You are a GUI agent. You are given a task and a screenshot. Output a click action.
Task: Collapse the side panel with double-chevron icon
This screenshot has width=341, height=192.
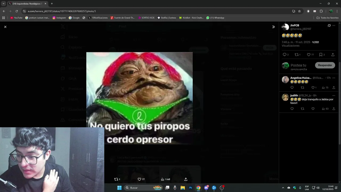pos(273,27)
